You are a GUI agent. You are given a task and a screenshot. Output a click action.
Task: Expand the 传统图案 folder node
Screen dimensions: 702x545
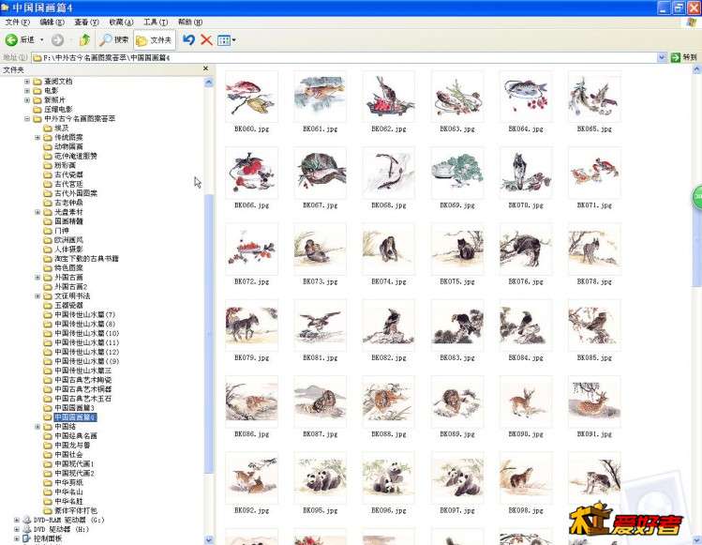click(x=37, y=137)
